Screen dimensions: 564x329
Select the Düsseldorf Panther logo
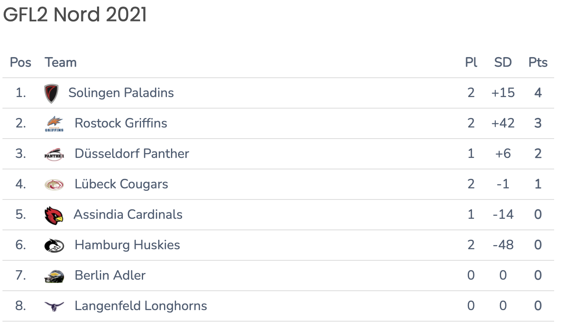[x=54, y=154]
